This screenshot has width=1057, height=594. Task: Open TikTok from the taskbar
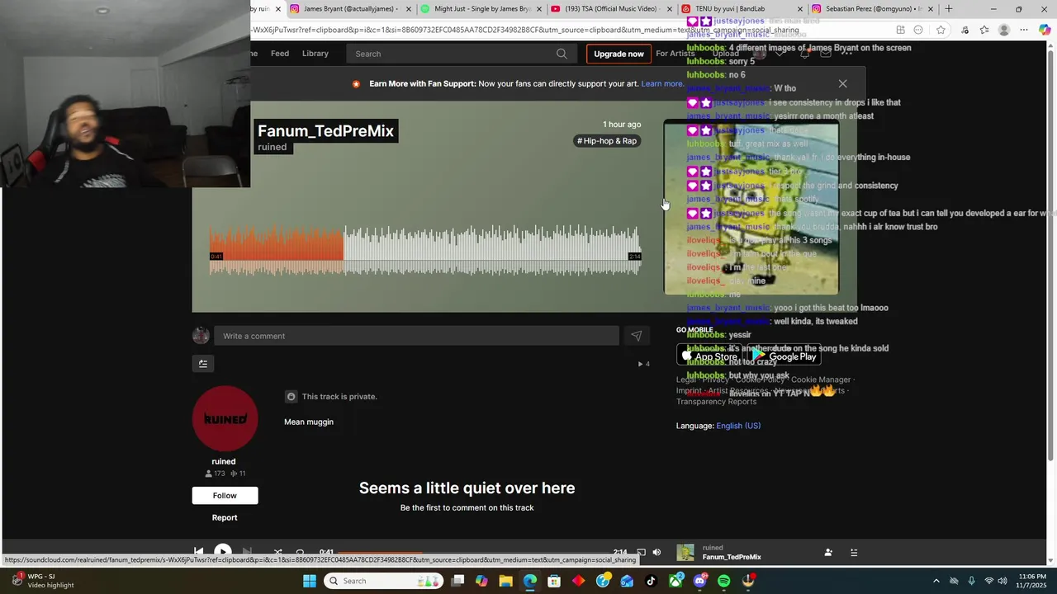(x=651, y=581)
